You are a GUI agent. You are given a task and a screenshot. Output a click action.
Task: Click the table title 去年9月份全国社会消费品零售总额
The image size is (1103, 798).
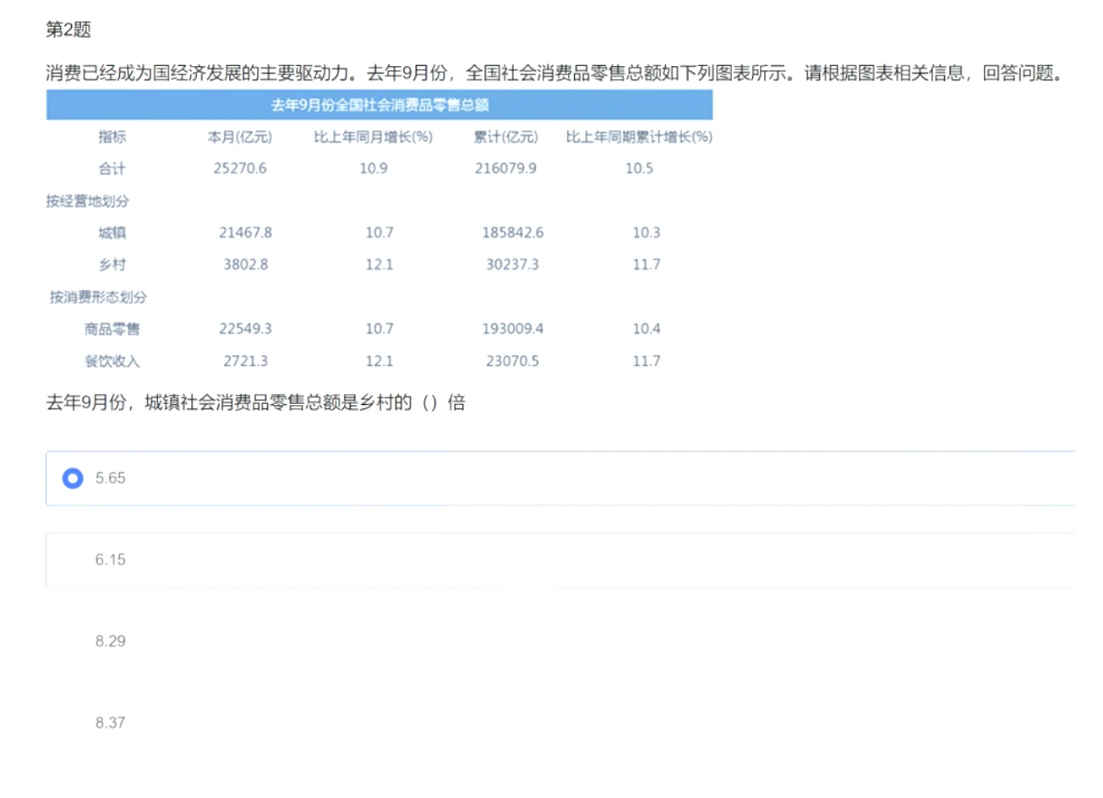click(x=379, y=105)
